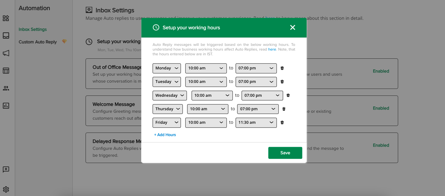Image resolution: width=445 pixels, height=196 pixels.
Task: Open the megaphone broadcast icon in sidebar
Action: click(x=6, y=53)
